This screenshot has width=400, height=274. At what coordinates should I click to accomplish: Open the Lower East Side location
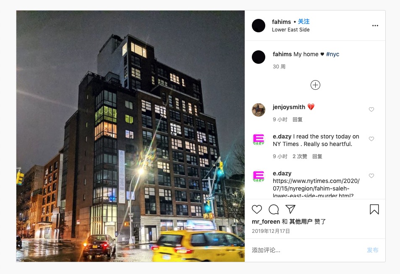tap(290, 30)
